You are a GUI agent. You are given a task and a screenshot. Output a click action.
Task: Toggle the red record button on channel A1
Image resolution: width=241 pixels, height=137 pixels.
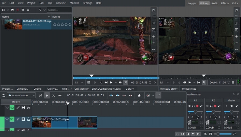pos(197,106)
